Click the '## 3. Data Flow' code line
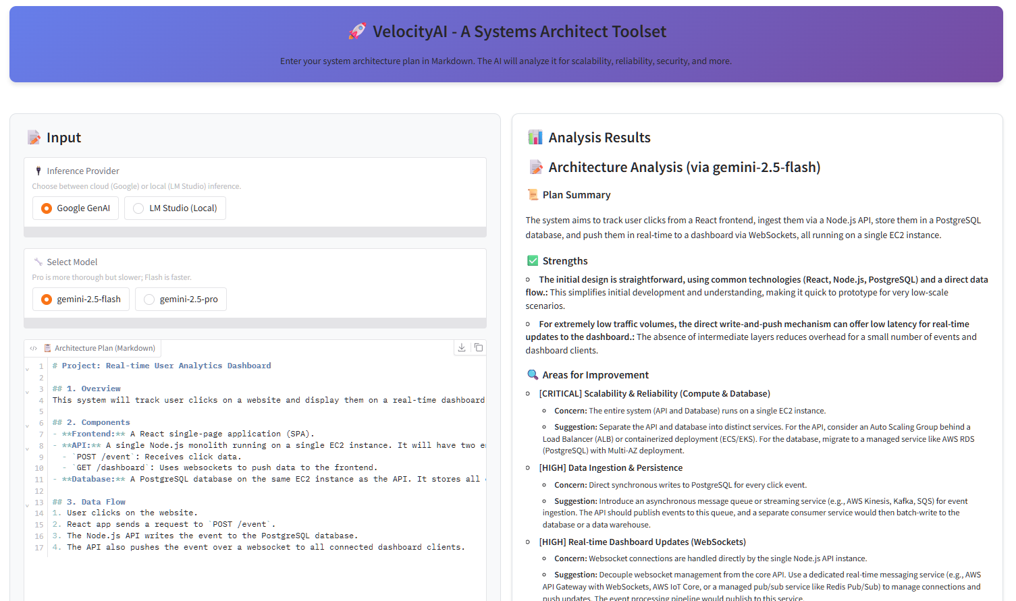The width and height of the screenshot is (1016, 601). tap(89, 502)
